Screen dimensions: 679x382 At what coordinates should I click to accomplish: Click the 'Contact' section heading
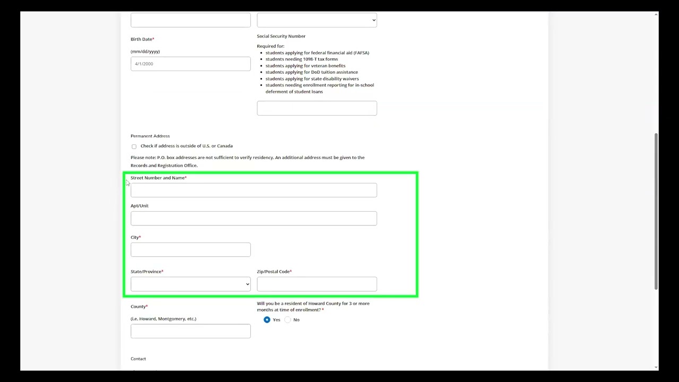point(138,359)
